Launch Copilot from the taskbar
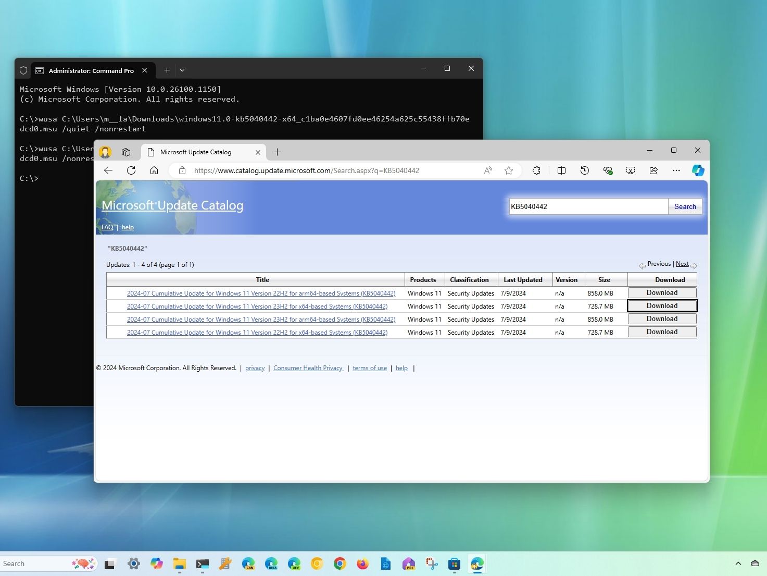The width and height of the screenshot is (767, 576). click(x=157, y=563)
